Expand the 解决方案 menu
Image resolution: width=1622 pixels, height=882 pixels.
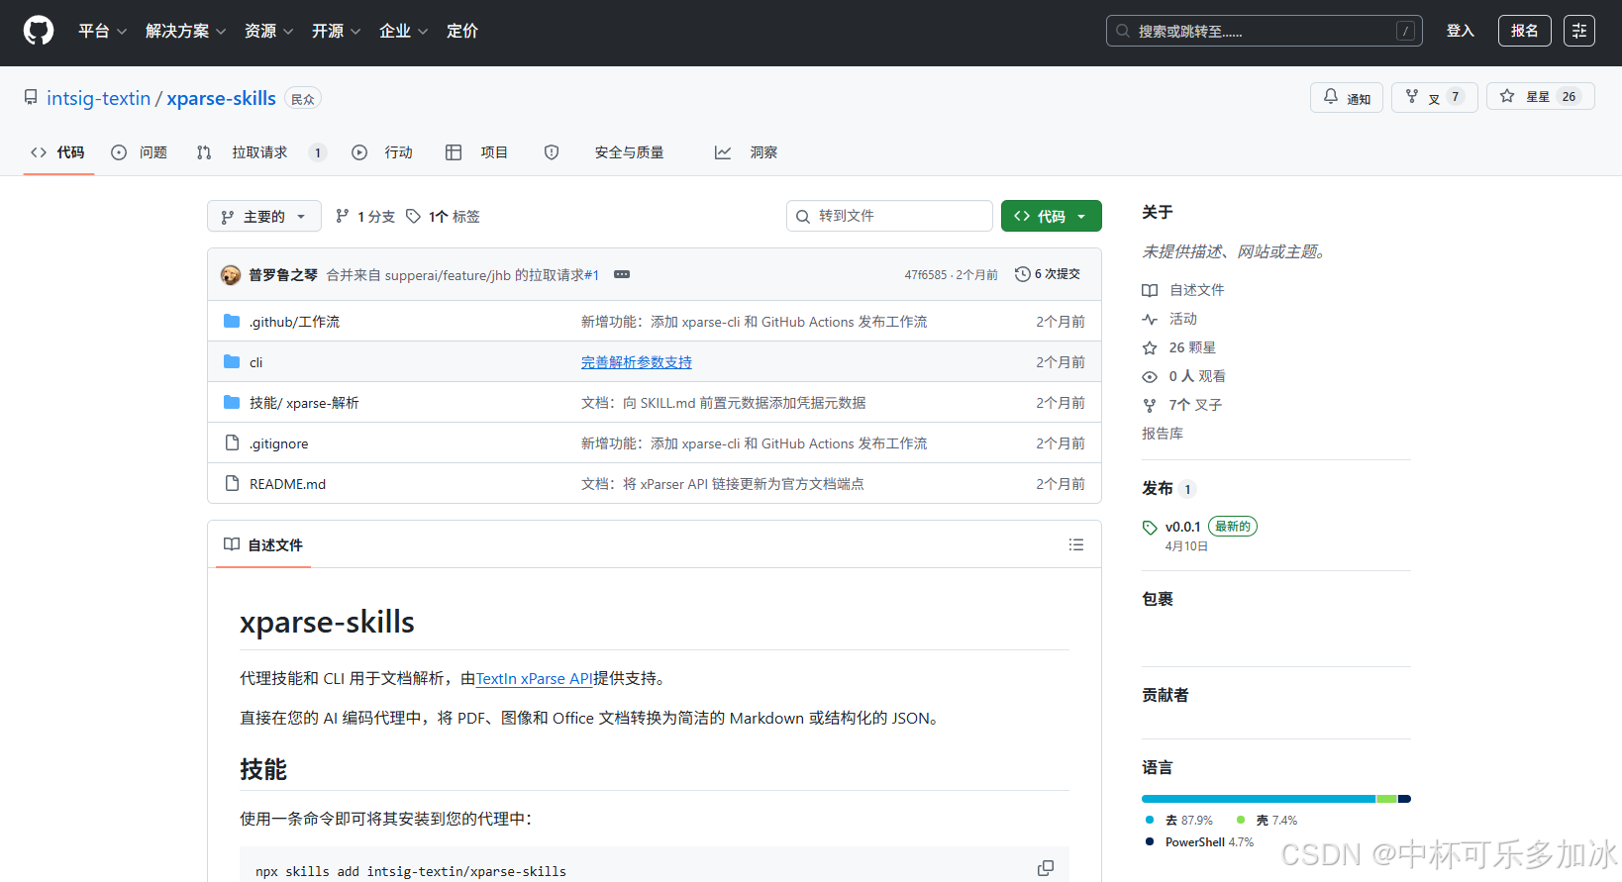(x=185, y=31)
